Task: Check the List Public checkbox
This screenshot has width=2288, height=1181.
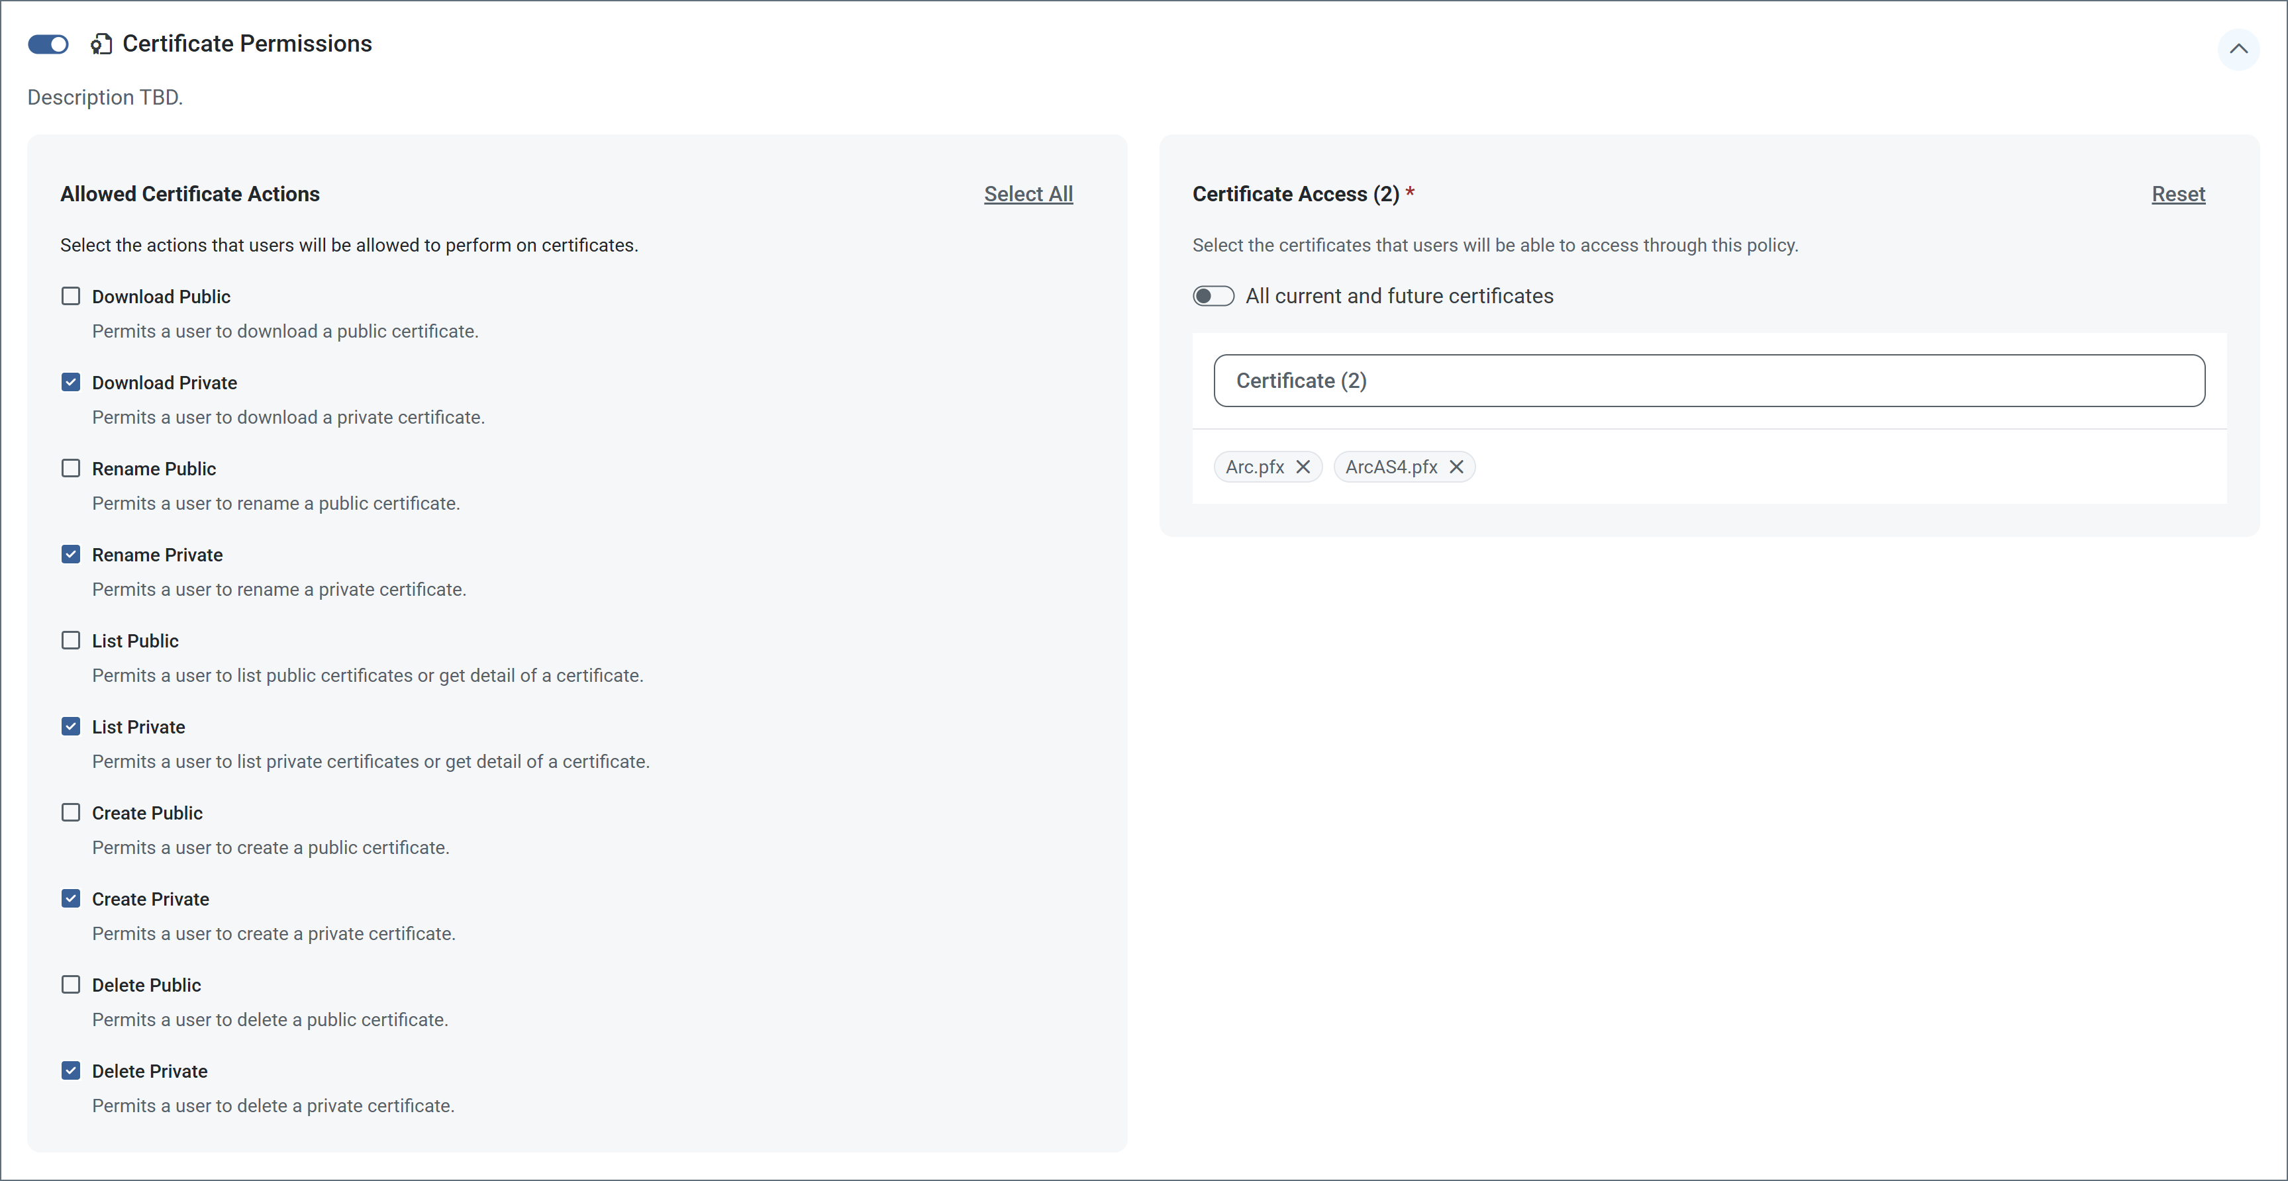Action: (71, 640)
